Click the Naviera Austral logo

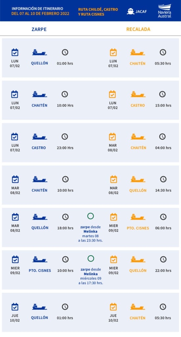coord(165,11)
